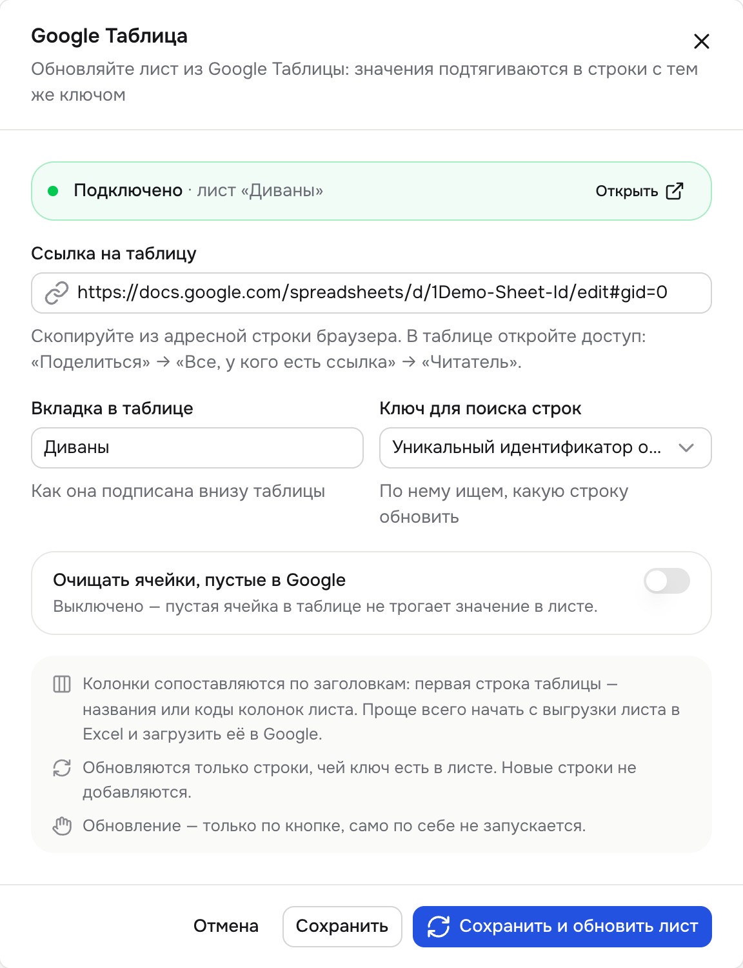Click the Очищать ячейки, пустые в Google heading
743x968 pixels.
pyautogui.click(x=199, y=580)
